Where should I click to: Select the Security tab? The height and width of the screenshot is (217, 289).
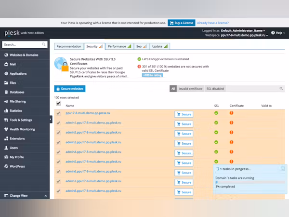(x=94, y=46)
